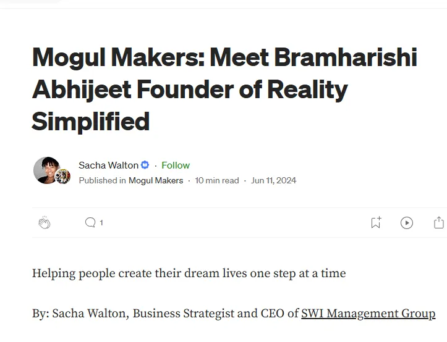Click the byline paragraph text

click(x=234, y=314)
